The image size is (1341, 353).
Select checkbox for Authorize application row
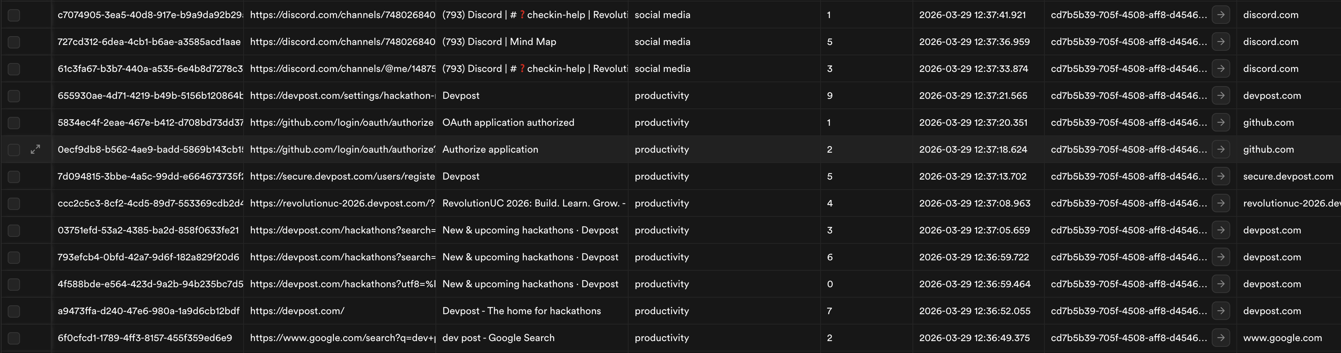pyautogui.click(x=14, y=150)
